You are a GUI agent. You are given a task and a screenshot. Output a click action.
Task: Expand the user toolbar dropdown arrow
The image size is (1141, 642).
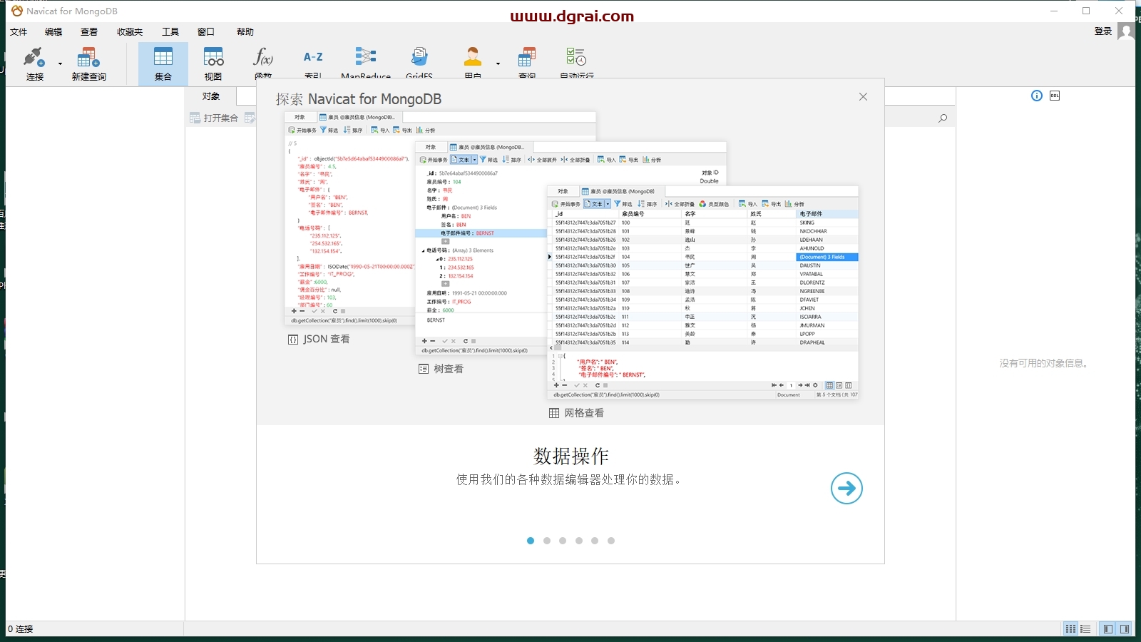pyautogui.click(x=498, y=63)
